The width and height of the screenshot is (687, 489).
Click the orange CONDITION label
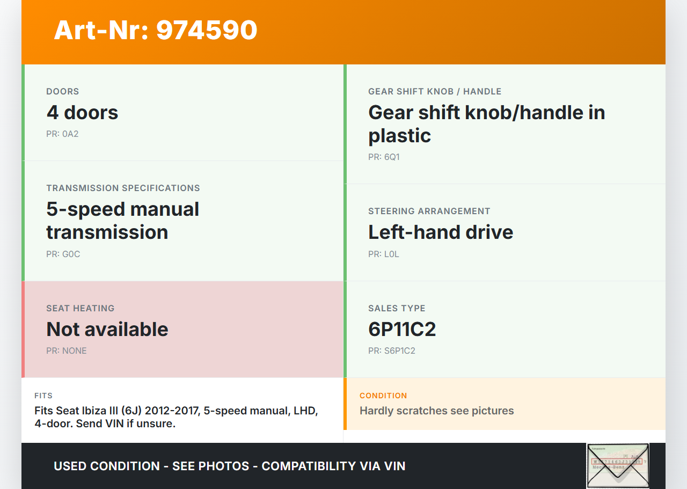coord(383,396)
